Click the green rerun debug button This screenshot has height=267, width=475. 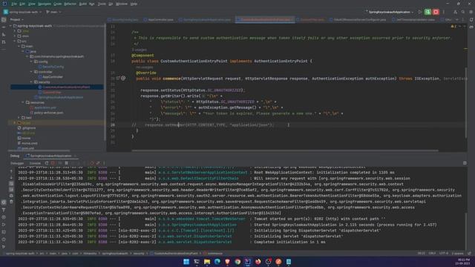(x=427, y=12)
